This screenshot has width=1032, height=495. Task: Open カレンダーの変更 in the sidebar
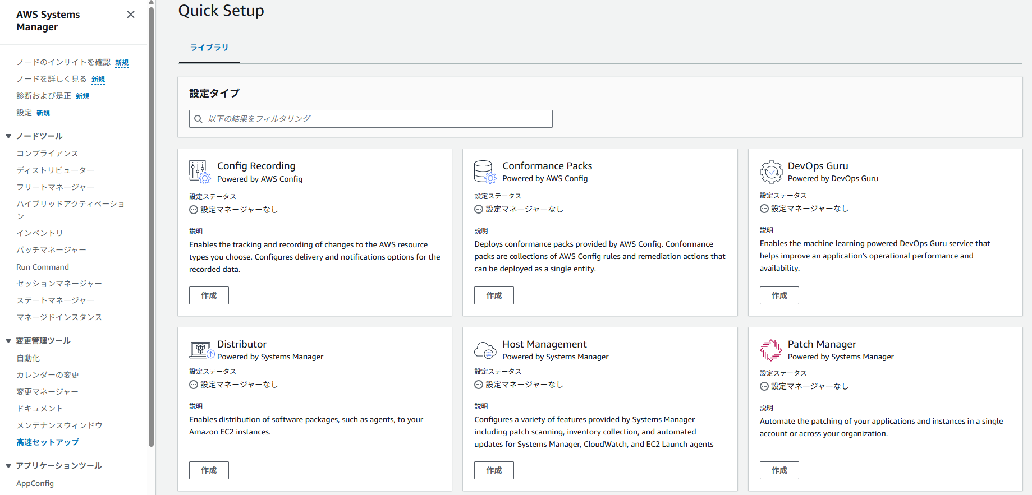point(48,375)
